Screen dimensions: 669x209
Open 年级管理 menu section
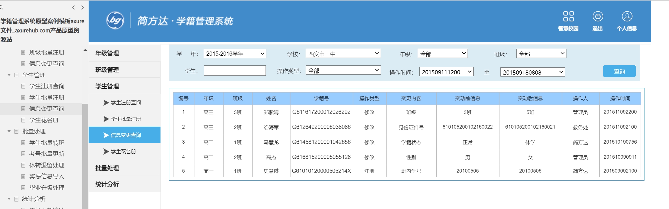click(x=125, y=53)
